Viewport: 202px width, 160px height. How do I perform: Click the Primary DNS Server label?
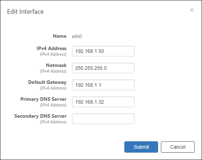[44, 99]
